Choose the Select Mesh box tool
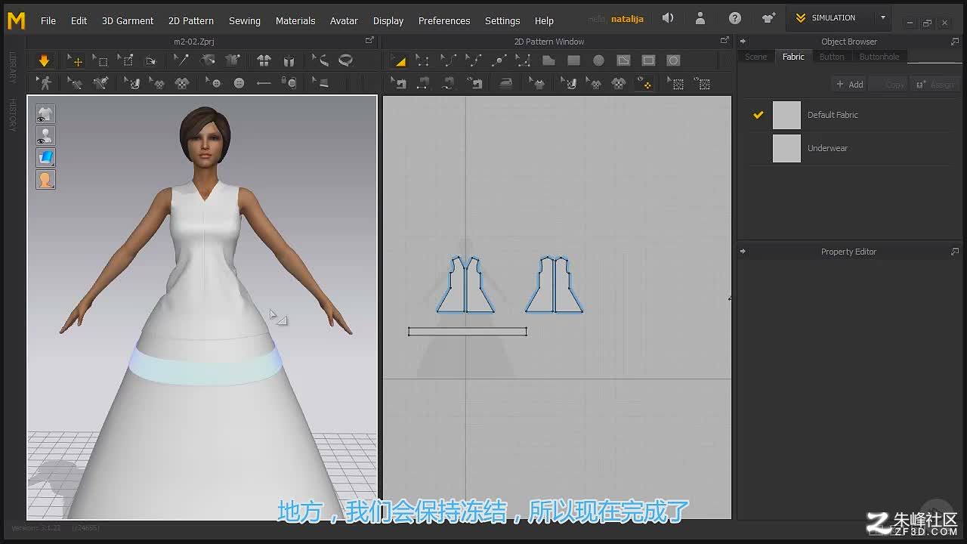The width and height of the screenshot is (967, 544). (x=100, y=60)
